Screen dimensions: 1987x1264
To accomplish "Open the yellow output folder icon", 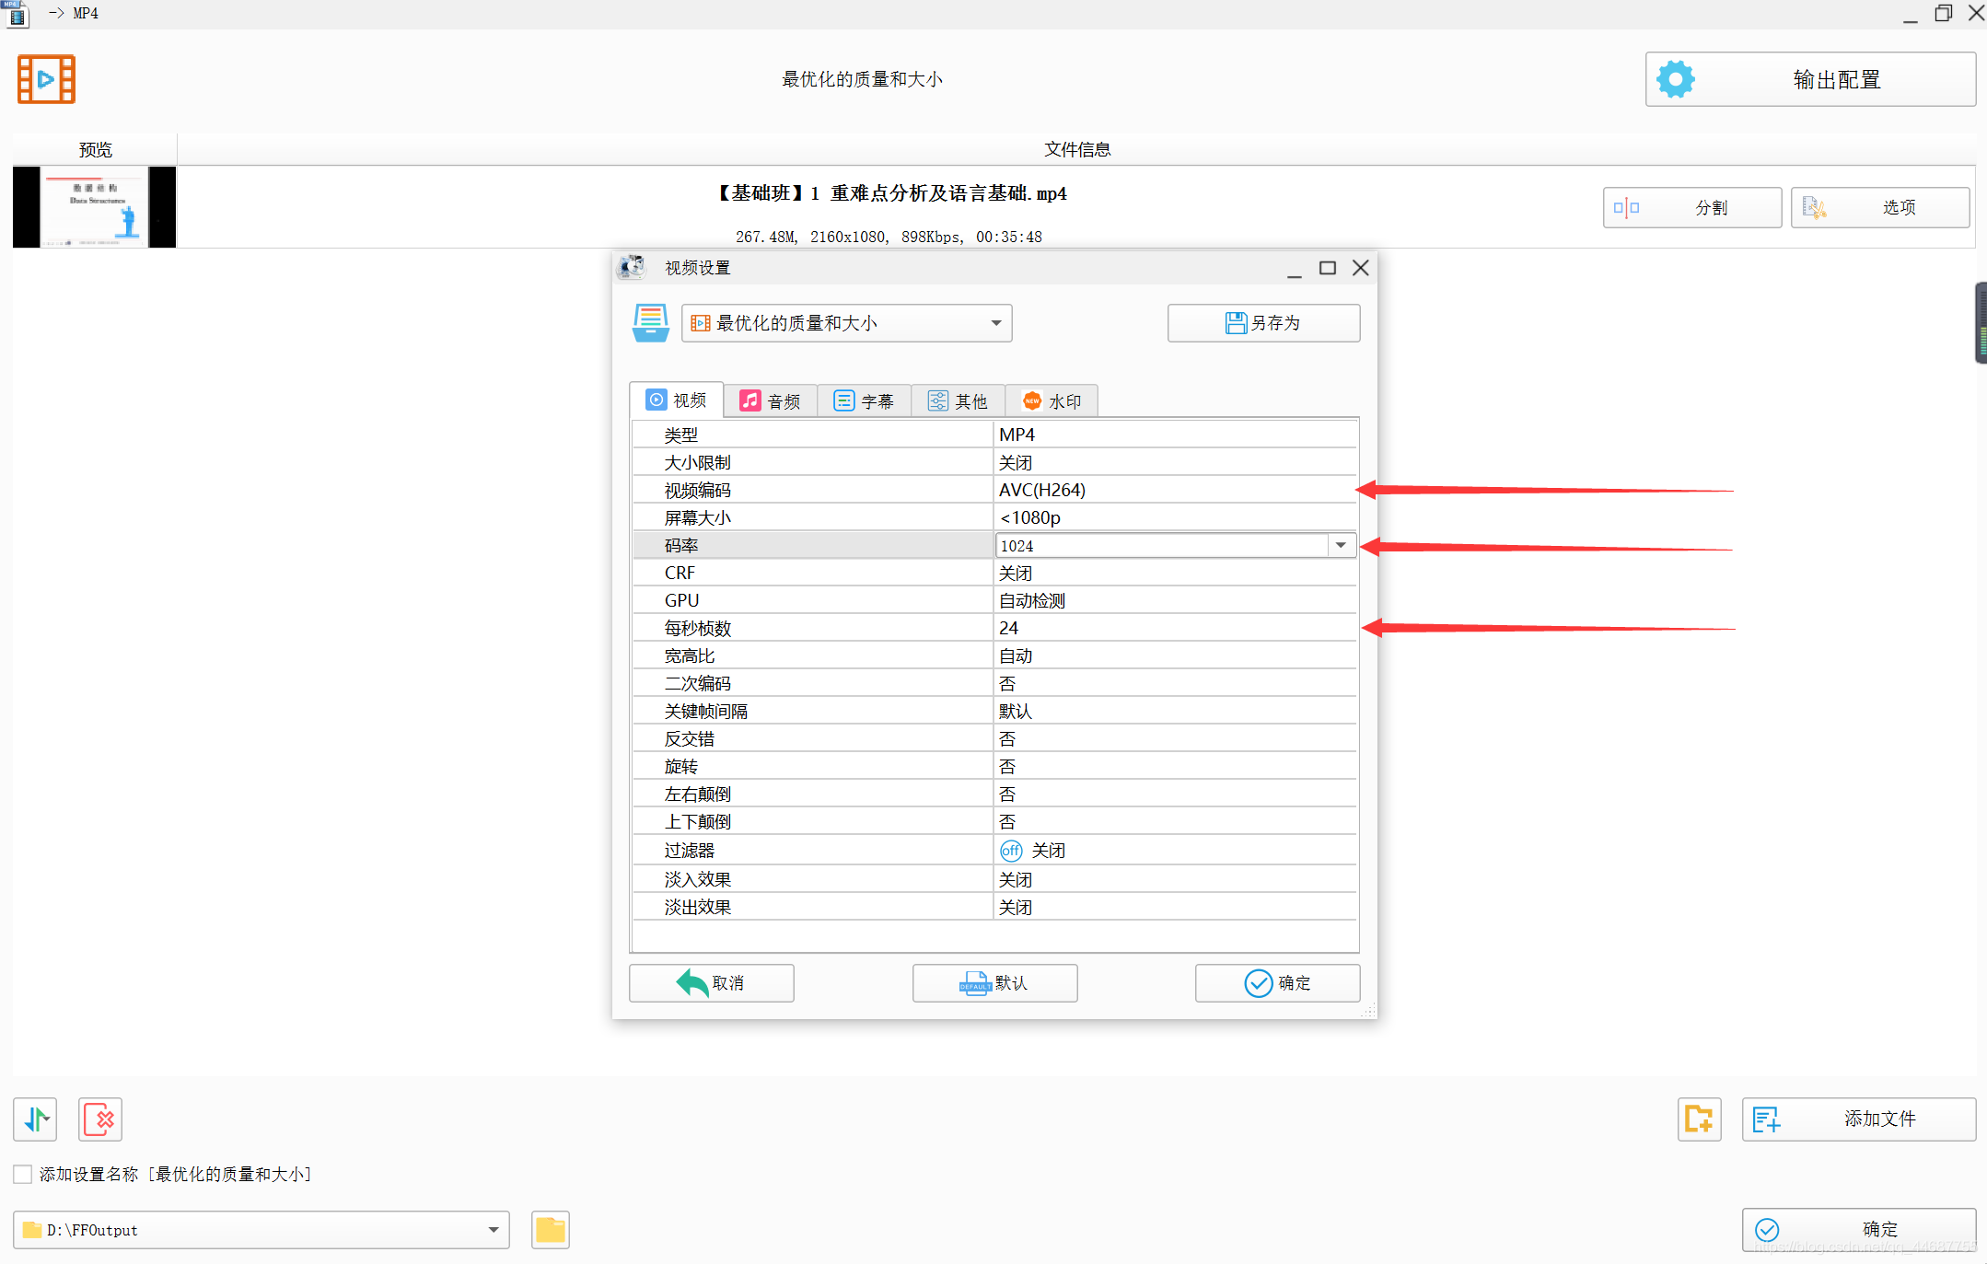I will [551, 1230].
